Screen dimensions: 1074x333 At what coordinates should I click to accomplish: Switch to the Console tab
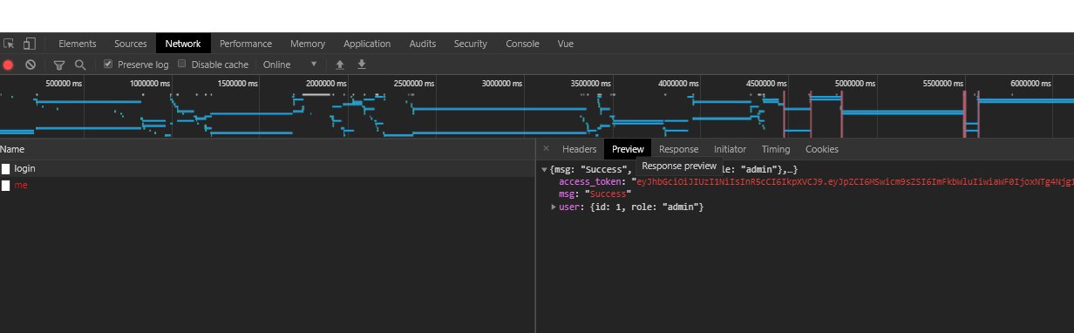click(522, 44)
